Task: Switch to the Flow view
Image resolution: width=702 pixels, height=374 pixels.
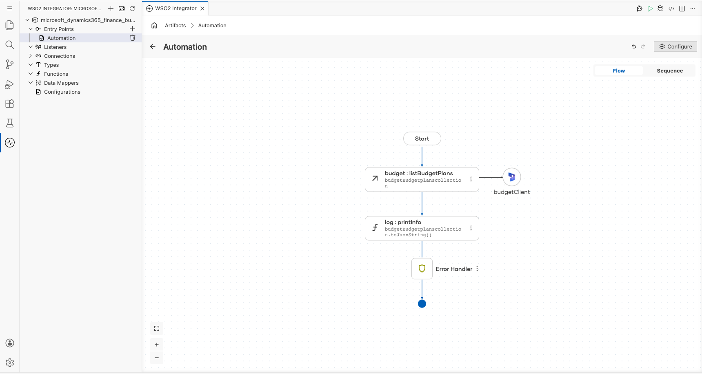Action: [619, 70]
